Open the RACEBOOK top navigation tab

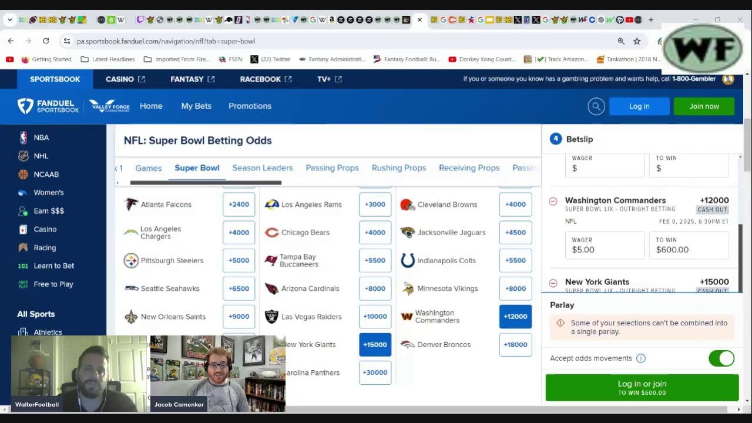(266, 79)
